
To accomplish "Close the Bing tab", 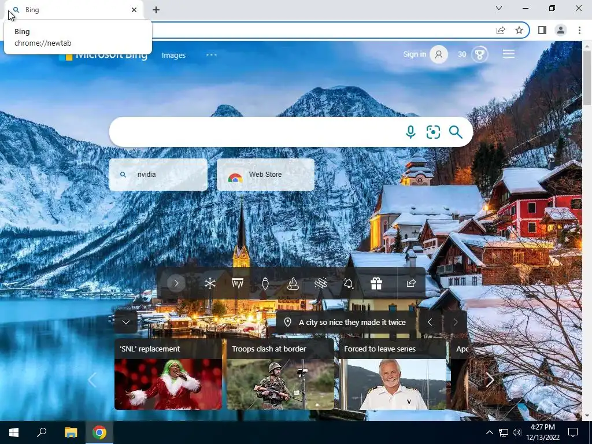I will coord(134,10).
